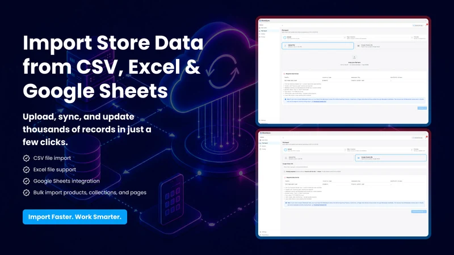
Task: Click the StoreSync logo in the lower screenshot
Action: click(265, 133)
